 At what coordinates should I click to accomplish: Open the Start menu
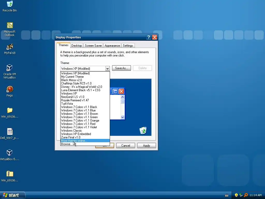click(12, 195)
